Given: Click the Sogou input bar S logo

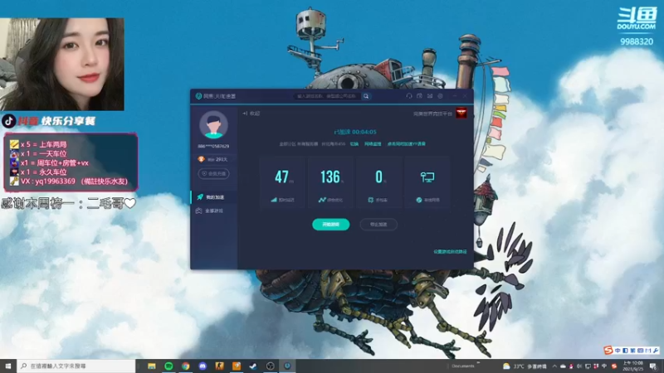Looking at the screenshot, I should [608, 350].
